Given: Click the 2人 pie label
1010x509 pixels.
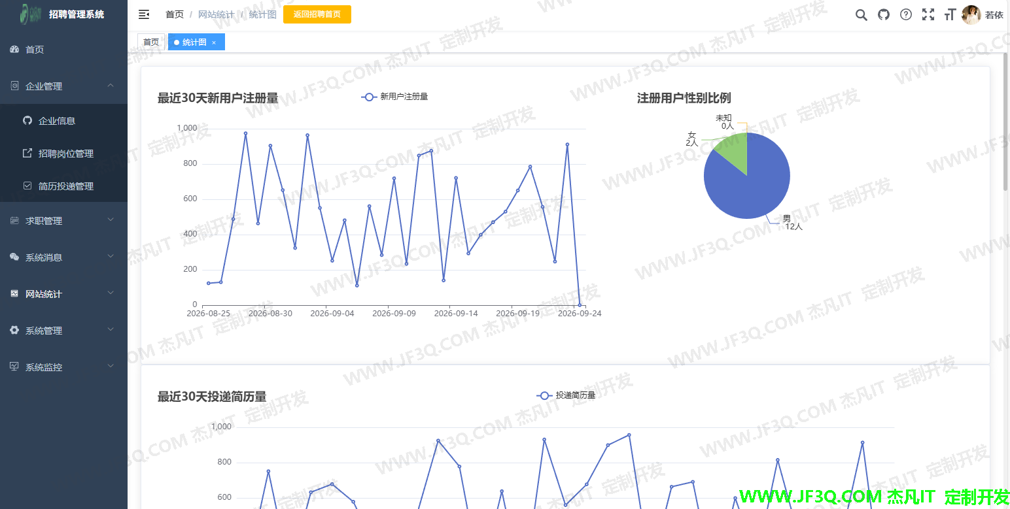Looking at the screenshot, I should (x=692, y=142).
